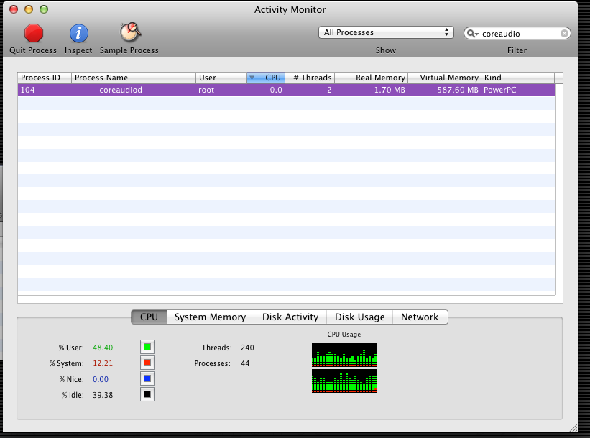Click the blue % Nice color swatch
This screenshot has width=590, height=438.
pyautogui.click(x=147, y=378)
